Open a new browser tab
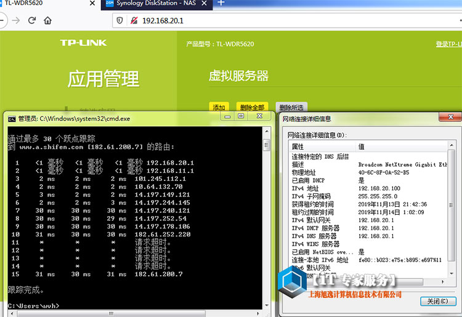Screen dimensions: 462x317 point(221,3)
